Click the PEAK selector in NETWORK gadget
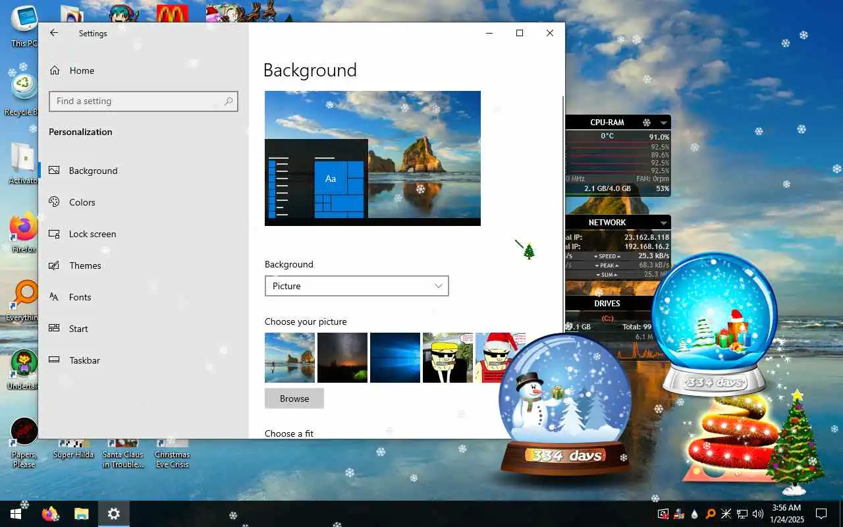The image size is (843, 527). tap(607, 265)
